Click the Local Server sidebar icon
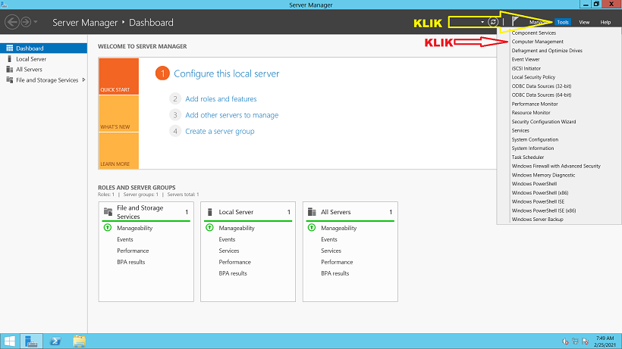The height and width of the screenshot is (349, 622). click(x=10, y=59)
